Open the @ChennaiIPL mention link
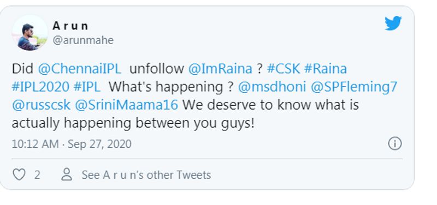437x205 pixels. (79, 69)
